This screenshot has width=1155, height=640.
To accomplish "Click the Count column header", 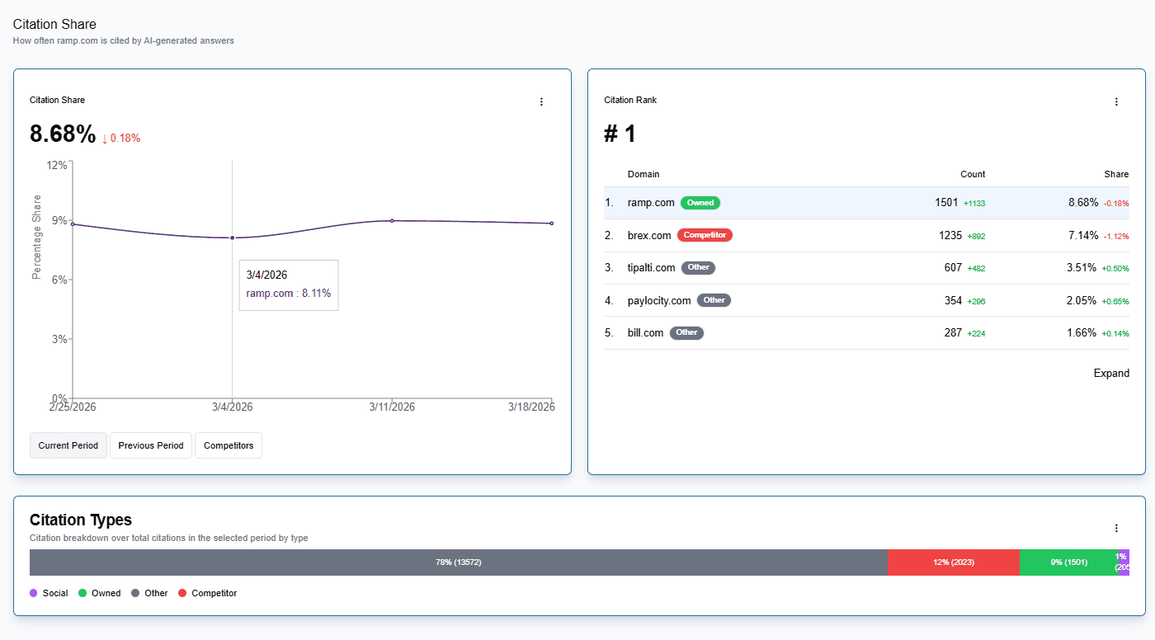I will (x=972, y=174).
